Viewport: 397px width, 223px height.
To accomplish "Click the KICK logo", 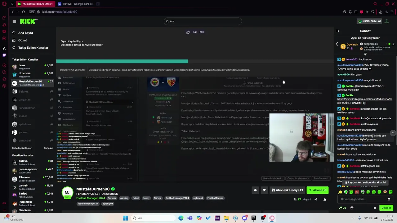I will (x=29, y=21).
